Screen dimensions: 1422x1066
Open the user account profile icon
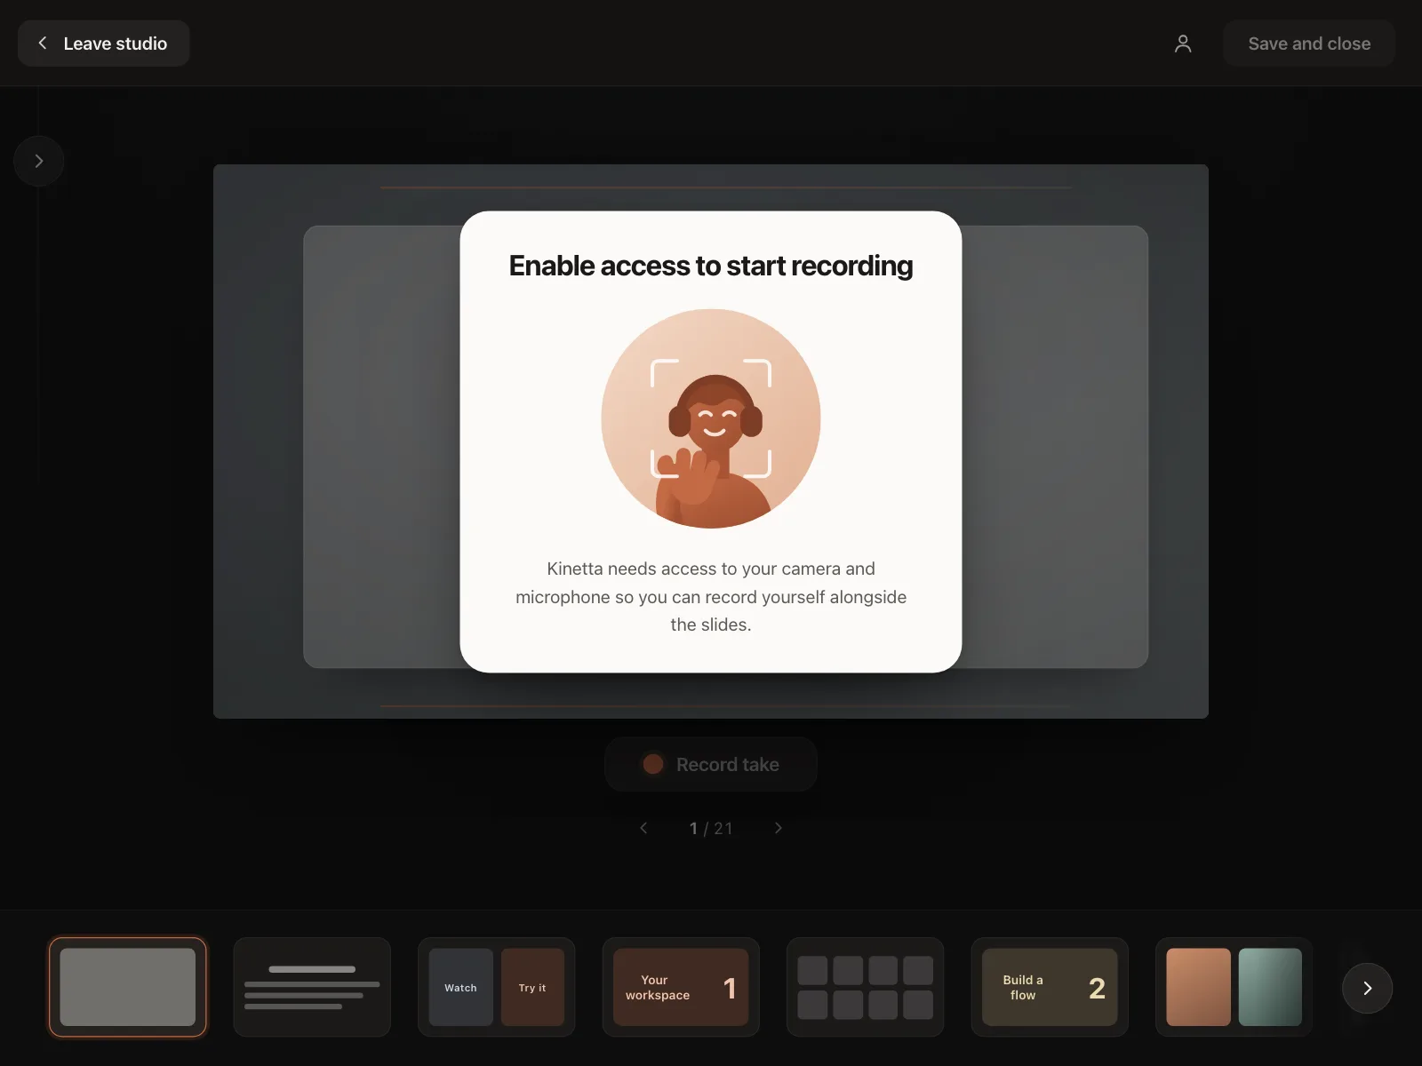1183,44
